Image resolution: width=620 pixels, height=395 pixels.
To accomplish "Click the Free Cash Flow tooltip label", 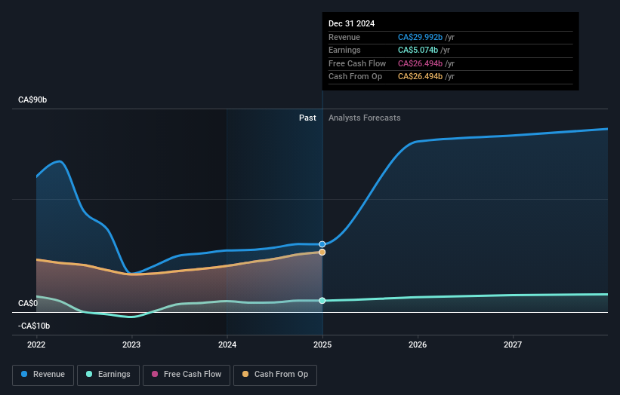I will pyautogui.click(x=357, y=63).
